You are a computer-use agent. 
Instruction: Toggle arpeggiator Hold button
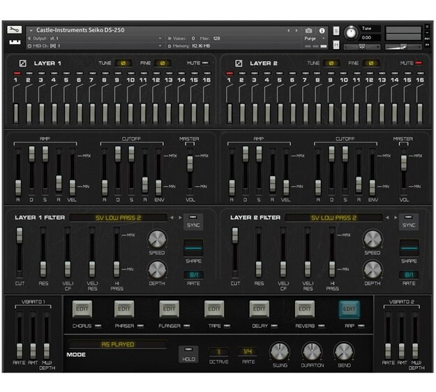pyautogui.click(x=188, y=354)
